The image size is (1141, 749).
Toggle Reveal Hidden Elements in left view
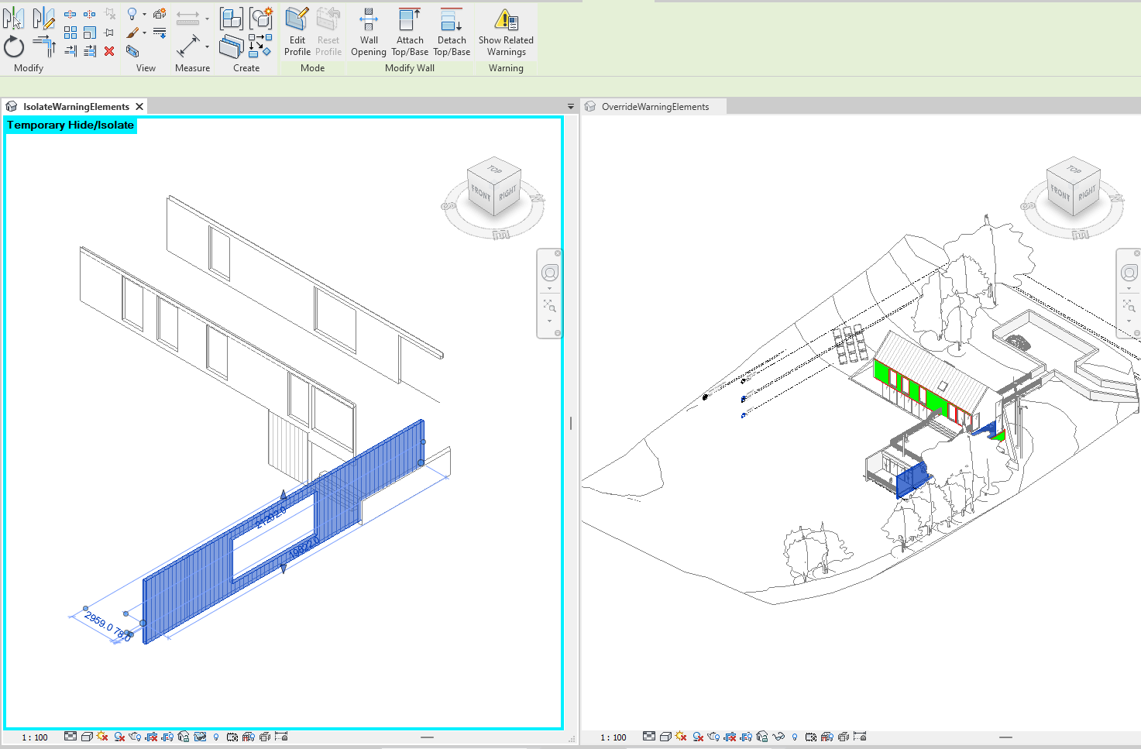[x=216, y=737]
